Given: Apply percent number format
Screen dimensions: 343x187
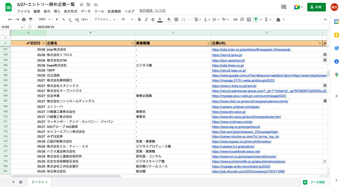Looking at the screenshot, I should [63, 19].
